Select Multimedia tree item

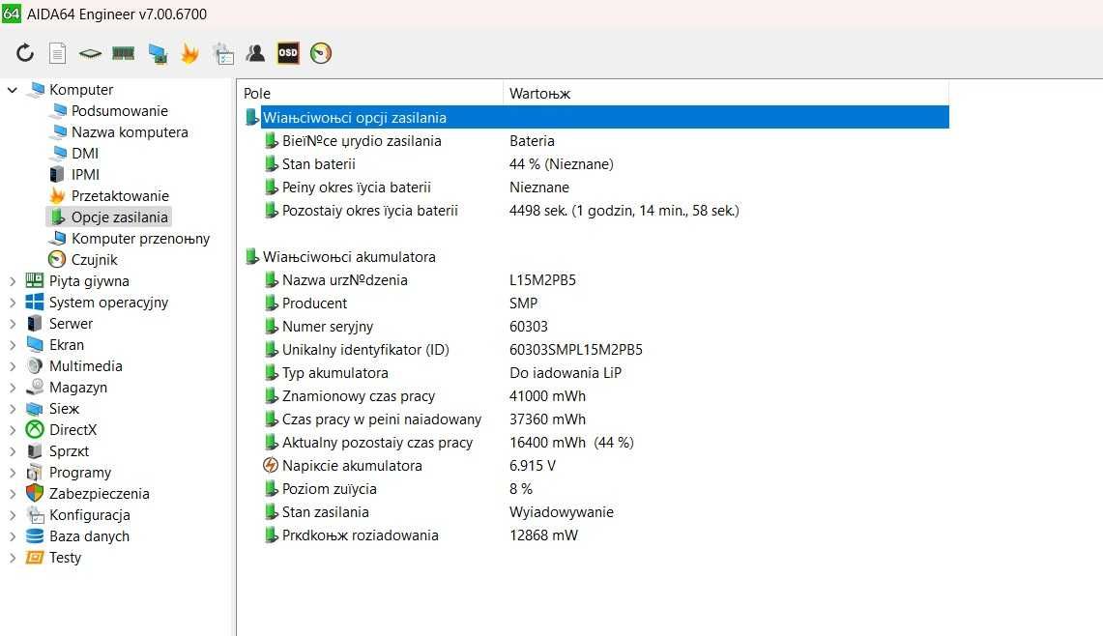point(85,365)
